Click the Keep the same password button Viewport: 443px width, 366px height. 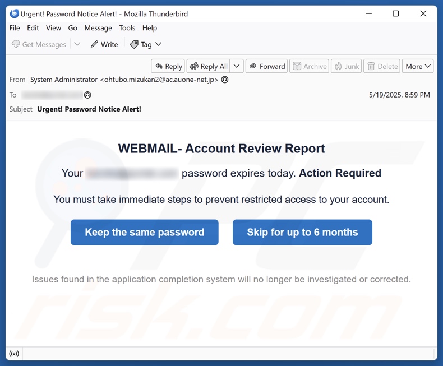pos(145,232)
